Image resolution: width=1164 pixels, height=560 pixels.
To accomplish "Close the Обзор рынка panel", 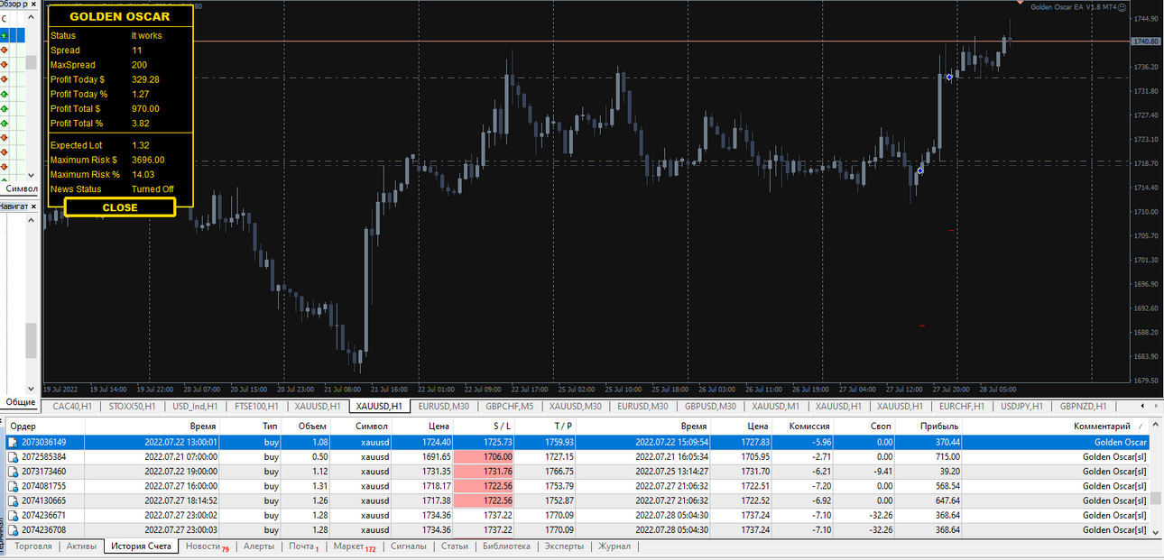I will pos(33,5).
